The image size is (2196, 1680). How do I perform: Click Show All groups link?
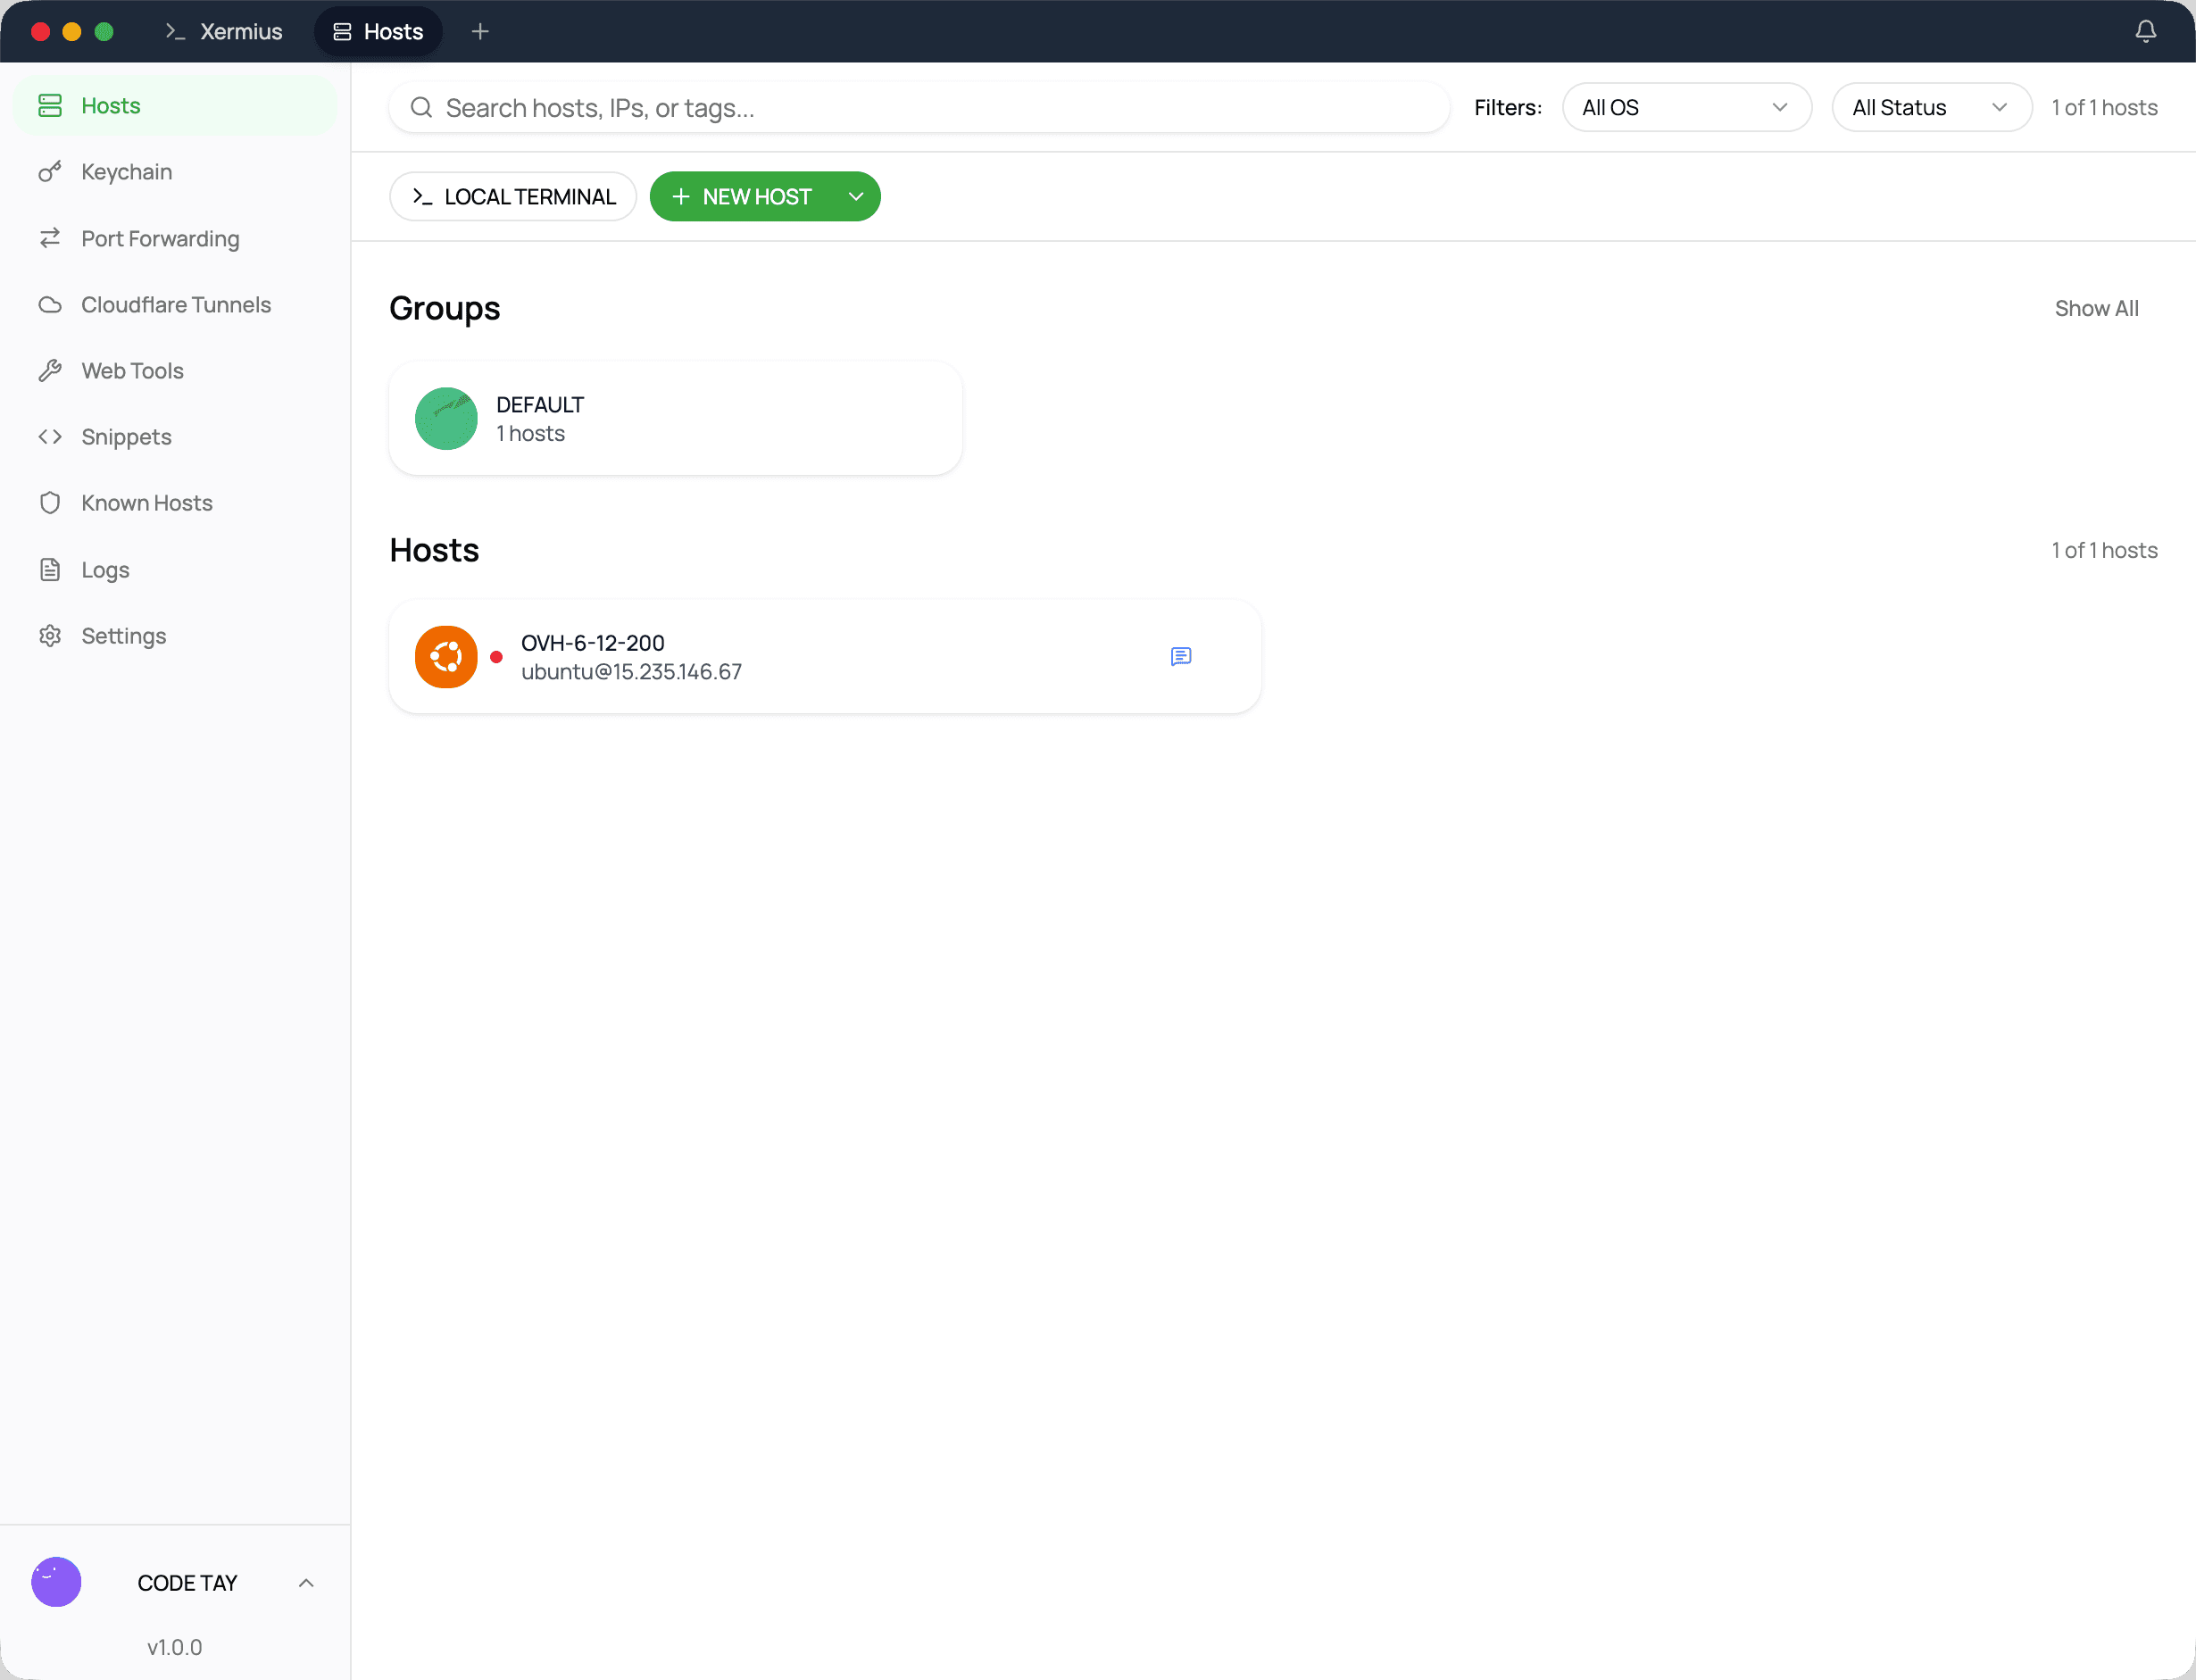click(2096, 308)
